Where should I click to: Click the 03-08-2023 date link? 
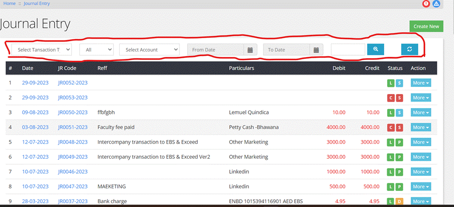point(35,128)
